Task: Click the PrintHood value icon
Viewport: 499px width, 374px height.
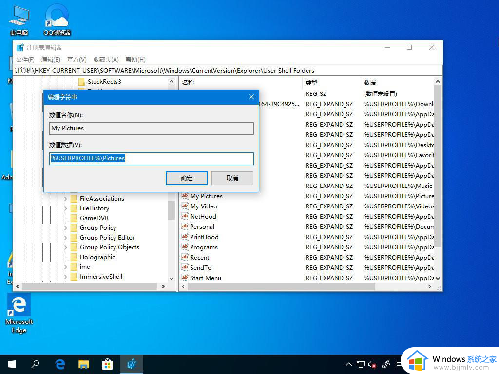Action: (185, 236)
